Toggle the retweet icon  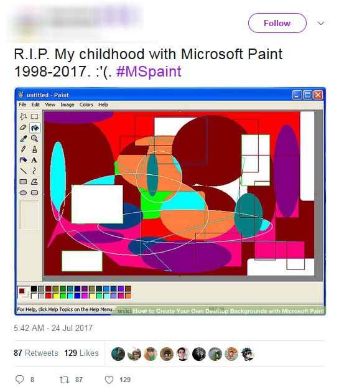click(x=65, y=380)
